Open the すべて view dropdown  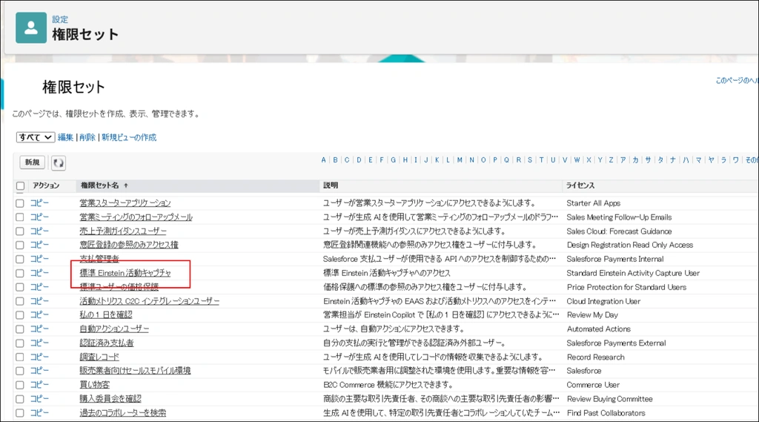tap(36, 137)
